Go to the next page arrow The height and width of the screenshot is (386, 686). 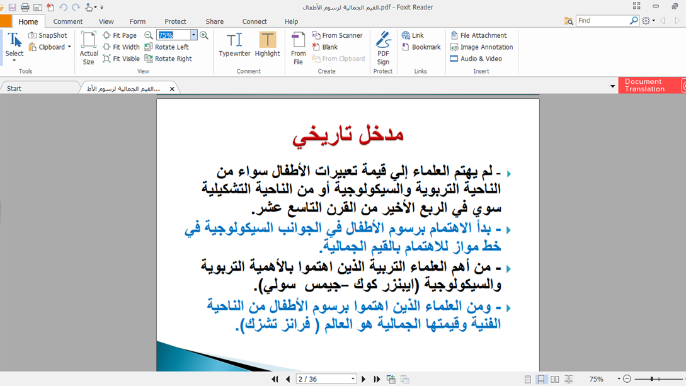click(x=363, y=379)
